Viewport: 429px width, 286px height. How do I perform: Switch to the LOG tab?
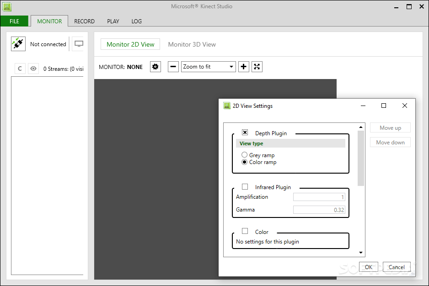(x=137, y=21)
